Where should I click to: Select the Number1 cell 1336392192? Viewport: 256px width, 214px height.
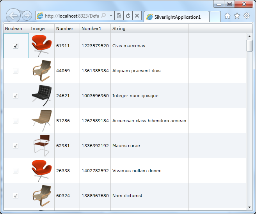(95, 146)
